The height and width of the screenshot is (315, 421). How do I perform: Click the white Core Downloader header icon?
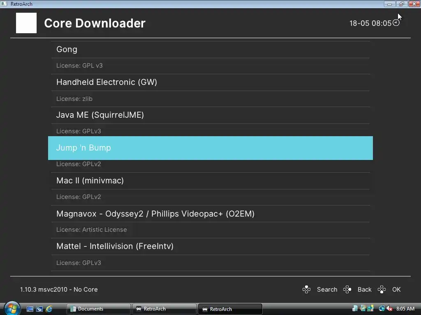pyautogui.click(x=26, y=23)
